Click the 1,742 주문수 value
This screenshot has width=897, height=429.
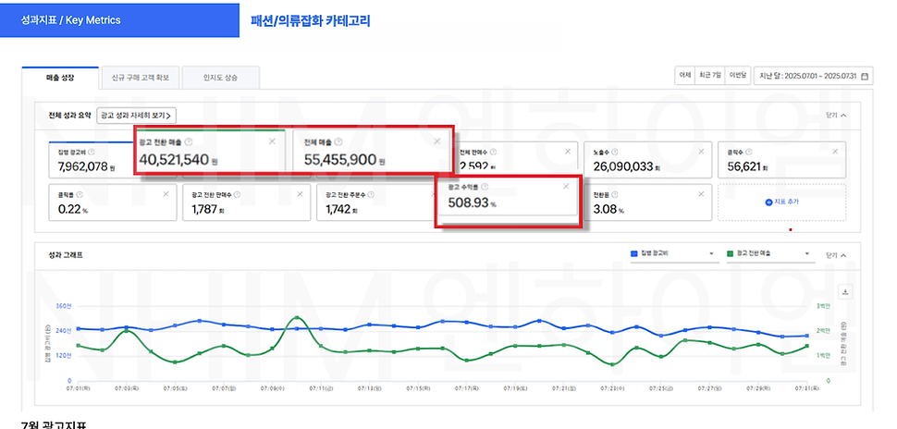(x=338, y=209)
